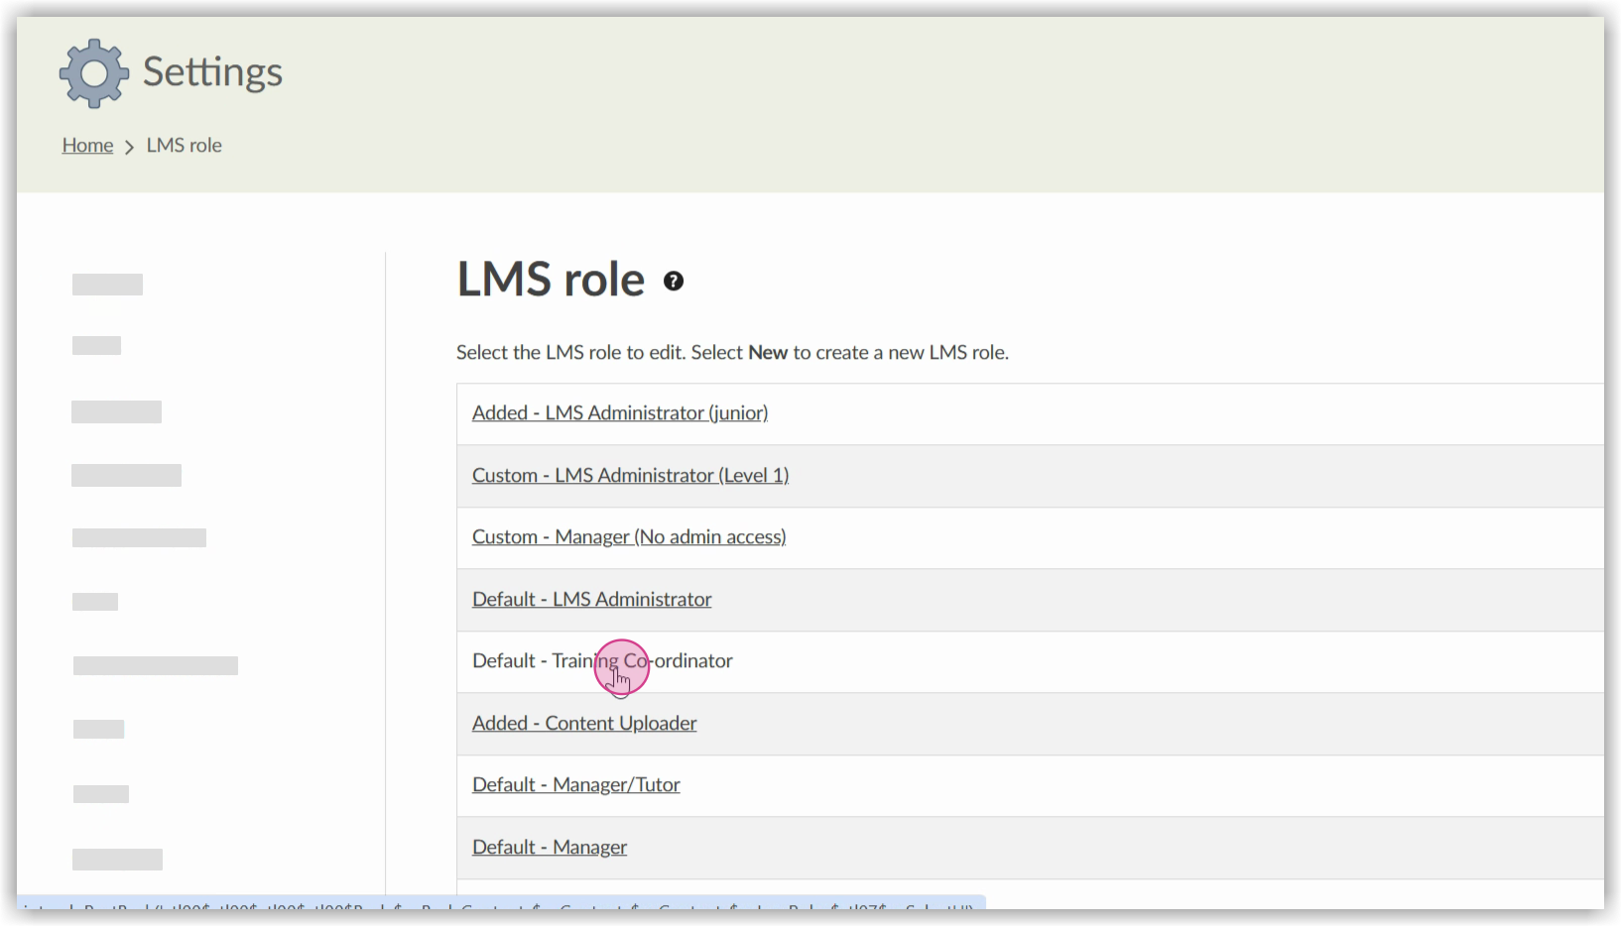Edit the Default - Manager role
Image resolution: width=1622 pixels, height=927 pixels.
click(549, 847)
